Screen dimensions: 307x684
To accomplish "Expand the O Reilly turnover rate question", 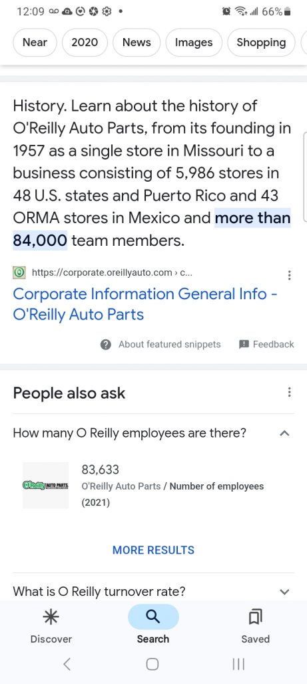I will click(284, 592).
